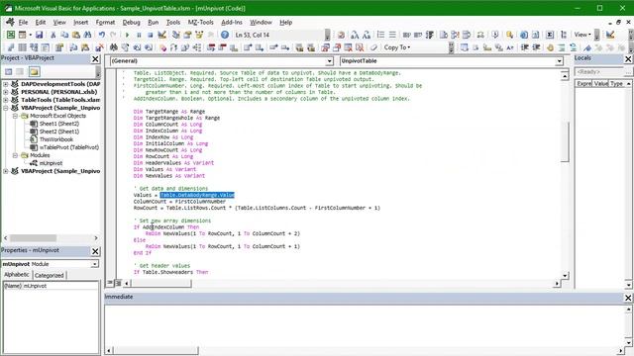Click the Undo arrow icon
Screen dimensions: 634x356
point(101,35)
